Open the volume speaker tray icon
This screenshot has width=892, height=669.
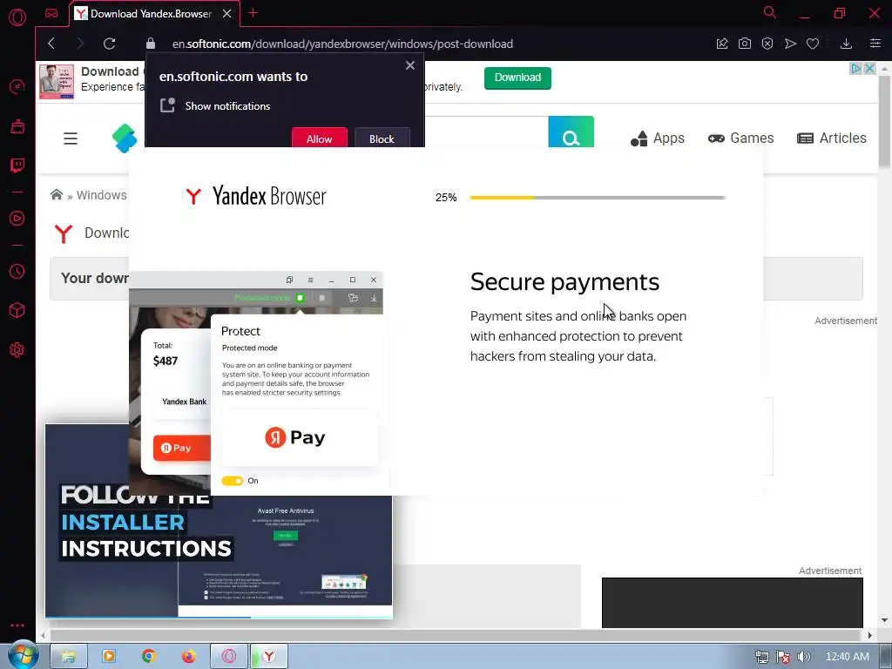(x=804, y=657)
